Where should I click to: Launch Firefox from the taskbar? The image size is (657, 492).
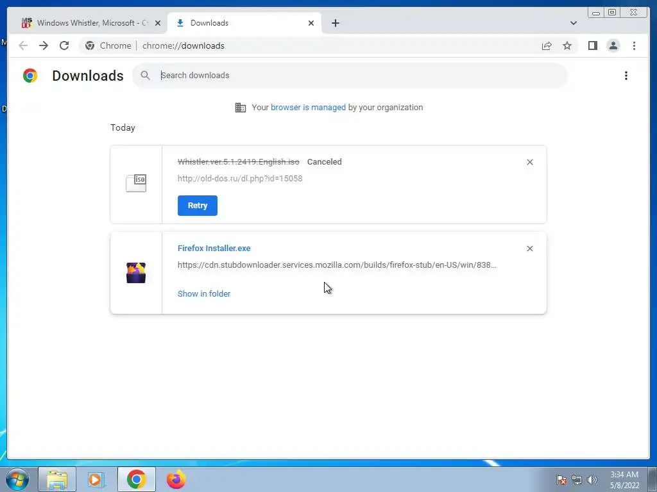tap(176, 479)
